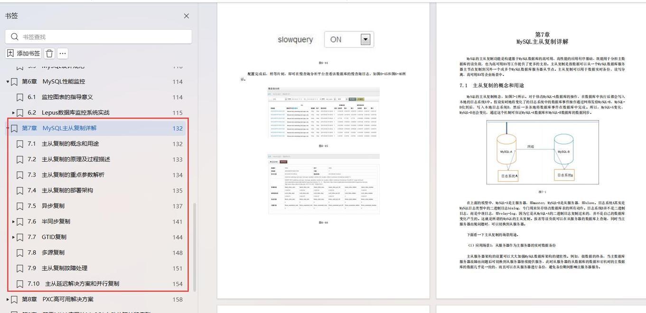Click bookmark icon beside 7.6 半同步复制
This screenshot has width=646, height=313.
tap(20, 221)
